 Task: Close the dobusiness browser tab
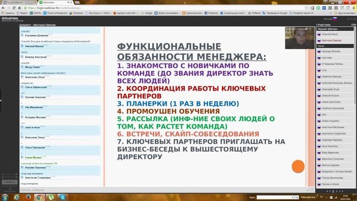coord(71,2)
